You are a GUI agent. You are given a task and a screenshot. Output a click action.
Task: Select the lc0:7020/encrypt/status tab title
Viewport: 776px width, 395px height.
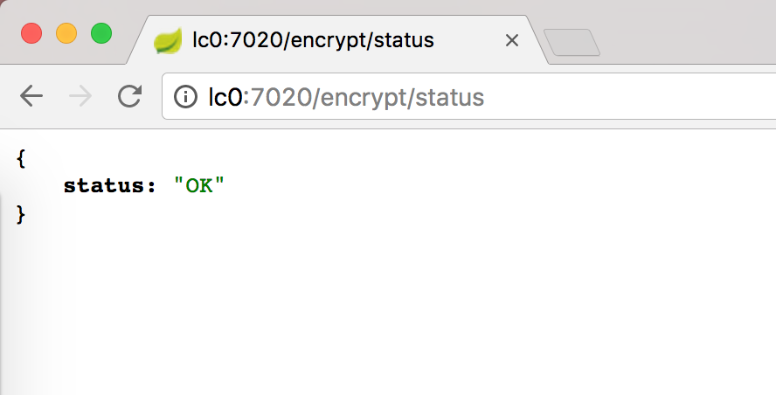(313, 40)
